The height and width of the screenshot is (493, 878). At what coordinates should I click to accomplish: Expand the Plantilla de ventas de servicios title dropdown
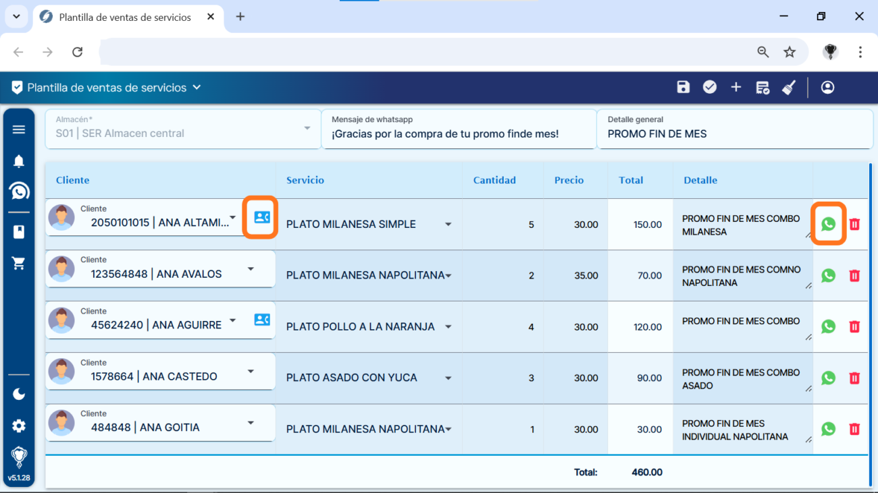pyautogui.click(x=197, y=88)
